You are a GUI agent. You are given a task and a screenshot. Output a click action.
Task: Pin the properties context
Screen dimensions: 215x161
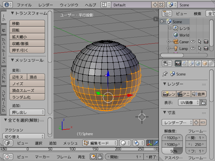point(165,74)
